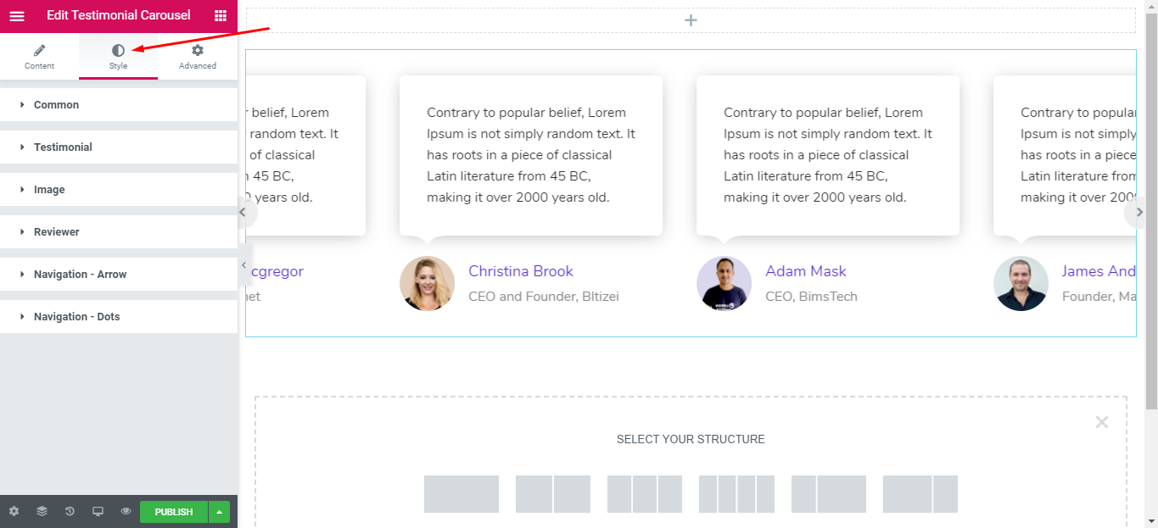Image resolution: width=1158 pixels, height=528 pixels.
Task: Open page settings gear in bottom bar
Action: (14, 511)
